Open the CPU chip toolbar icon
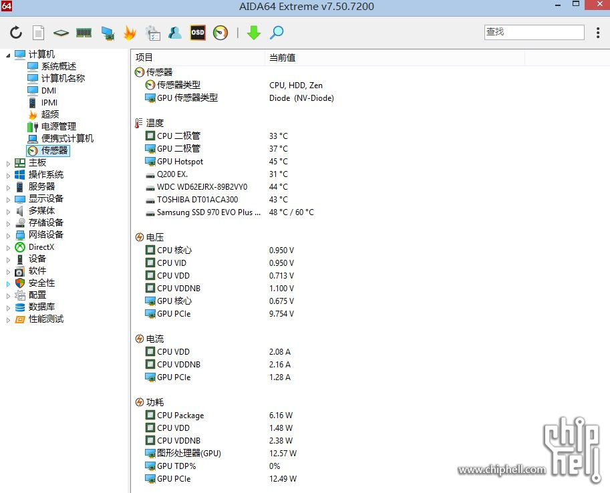The height and width of the screenshot is (493, 610). pos(61,33)
